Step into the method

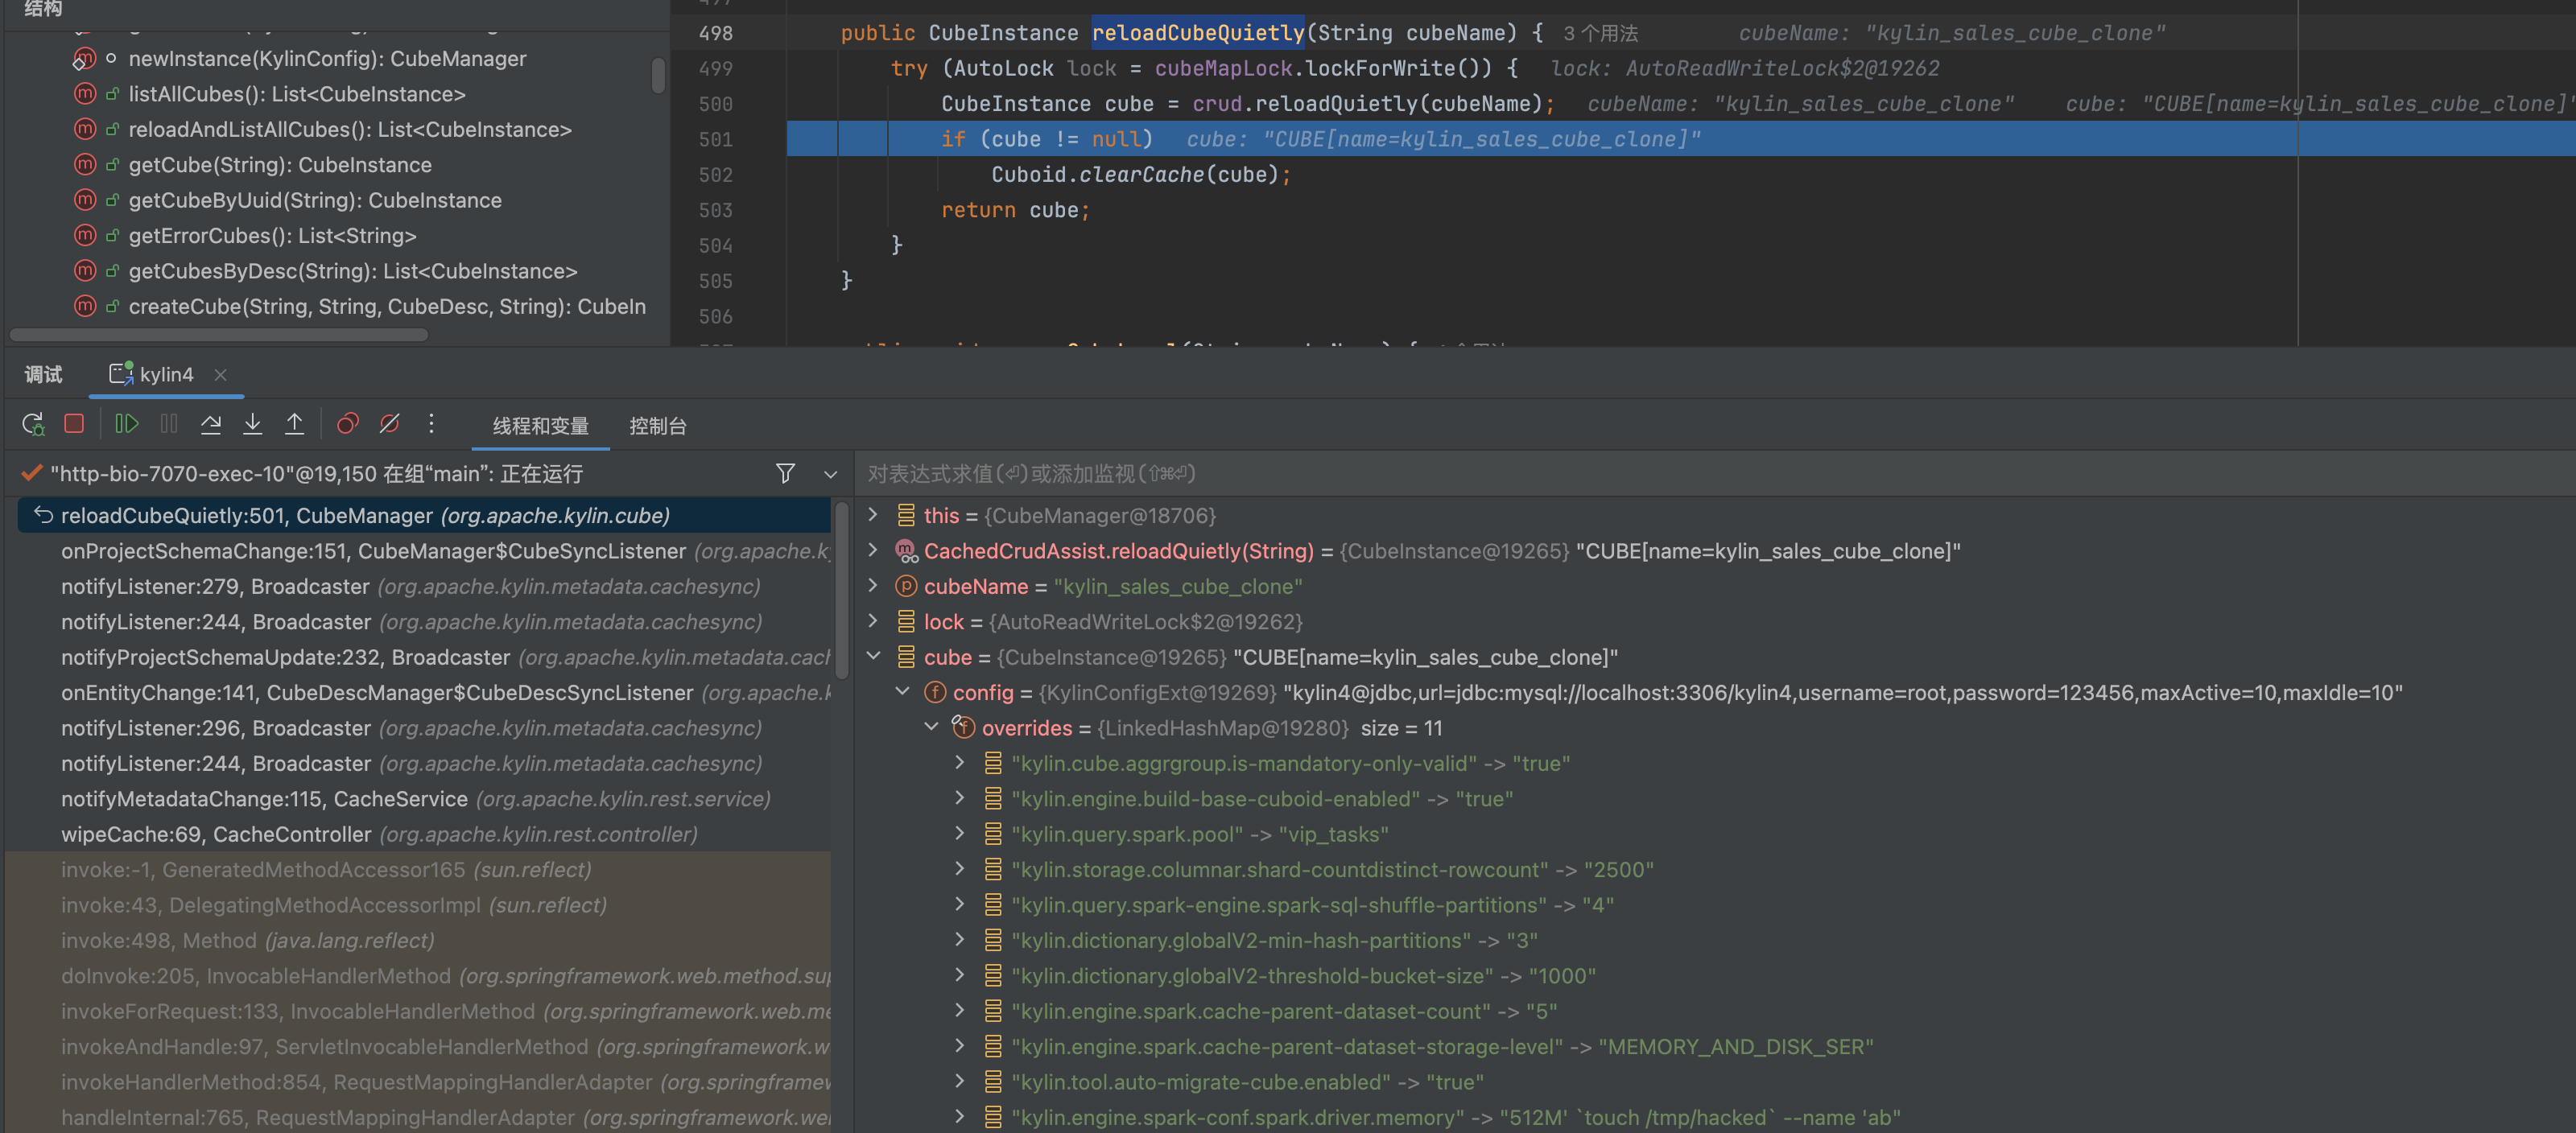253,424
